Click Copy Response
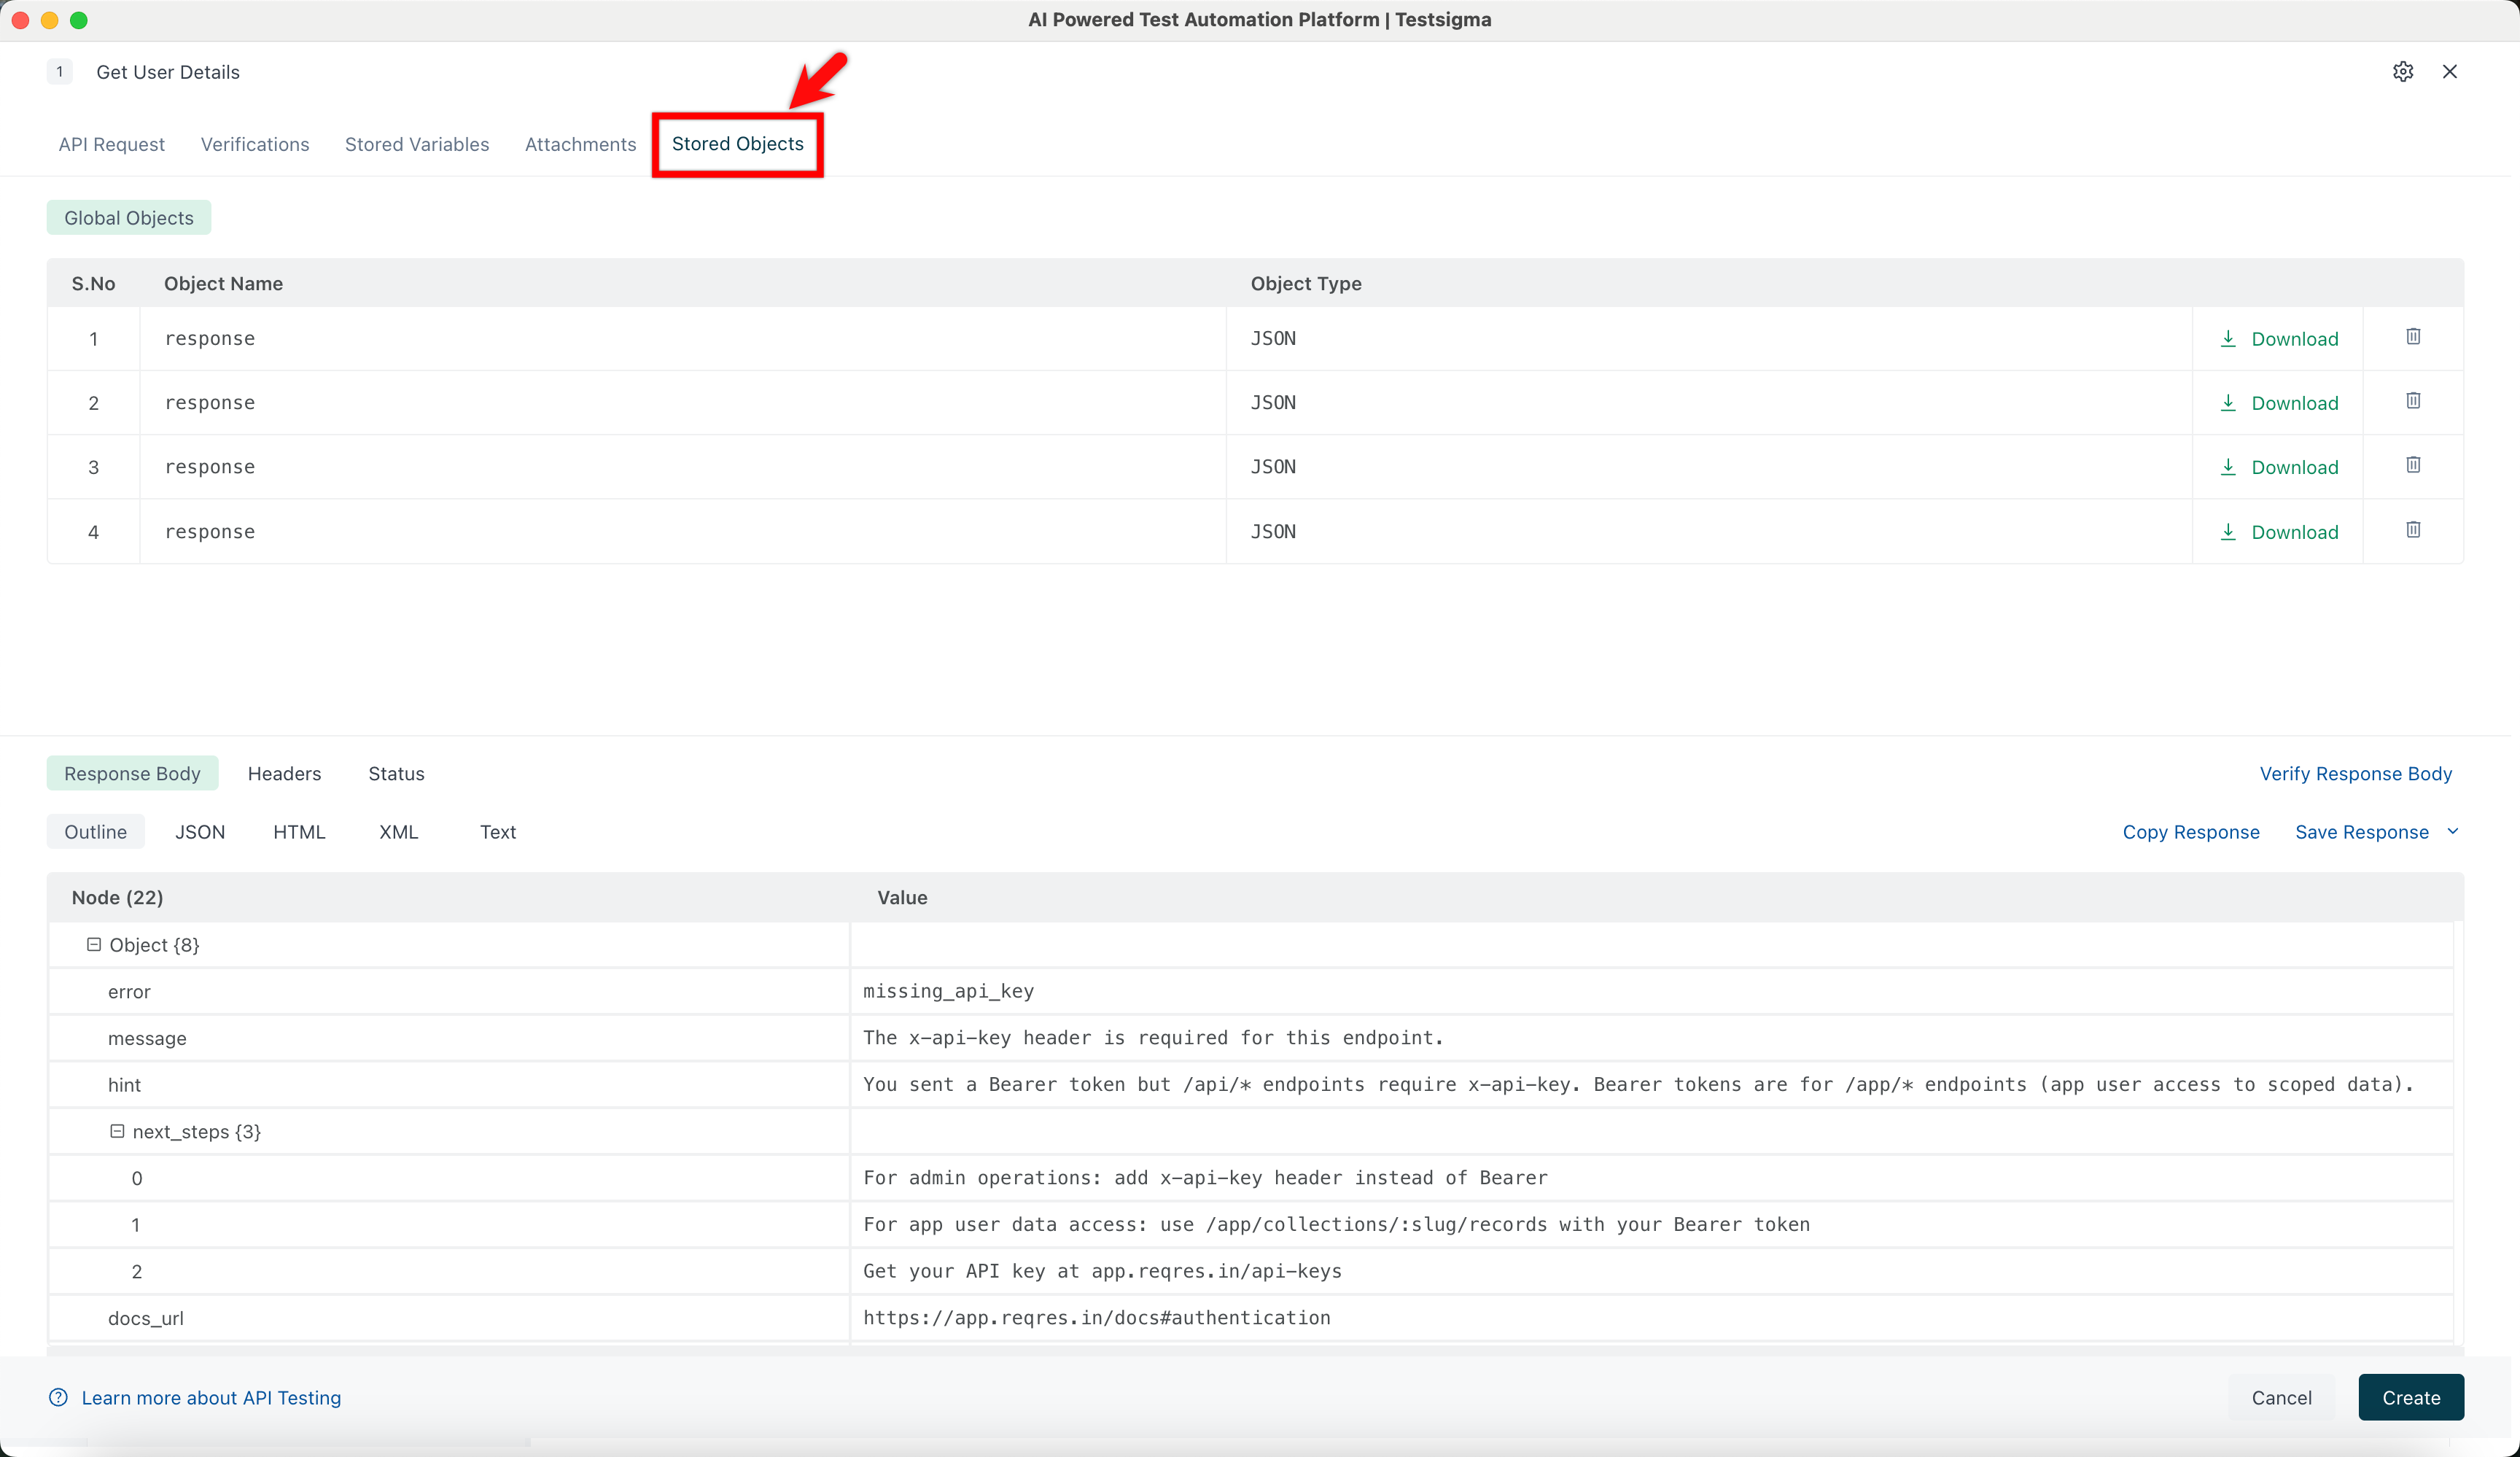 [2191, 832]
